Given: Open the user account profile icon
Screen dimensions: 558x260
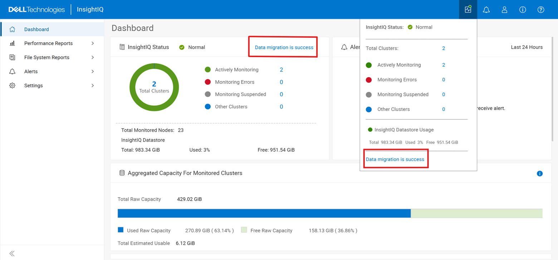Looking at the screenshot, I should coord(504,10).
